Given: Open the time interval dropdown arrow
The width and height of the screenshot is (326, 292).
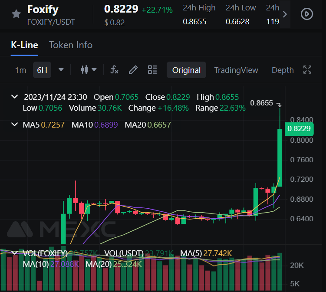Looking at the screenshot, I should pyautogui.click(x=61, y=70).
